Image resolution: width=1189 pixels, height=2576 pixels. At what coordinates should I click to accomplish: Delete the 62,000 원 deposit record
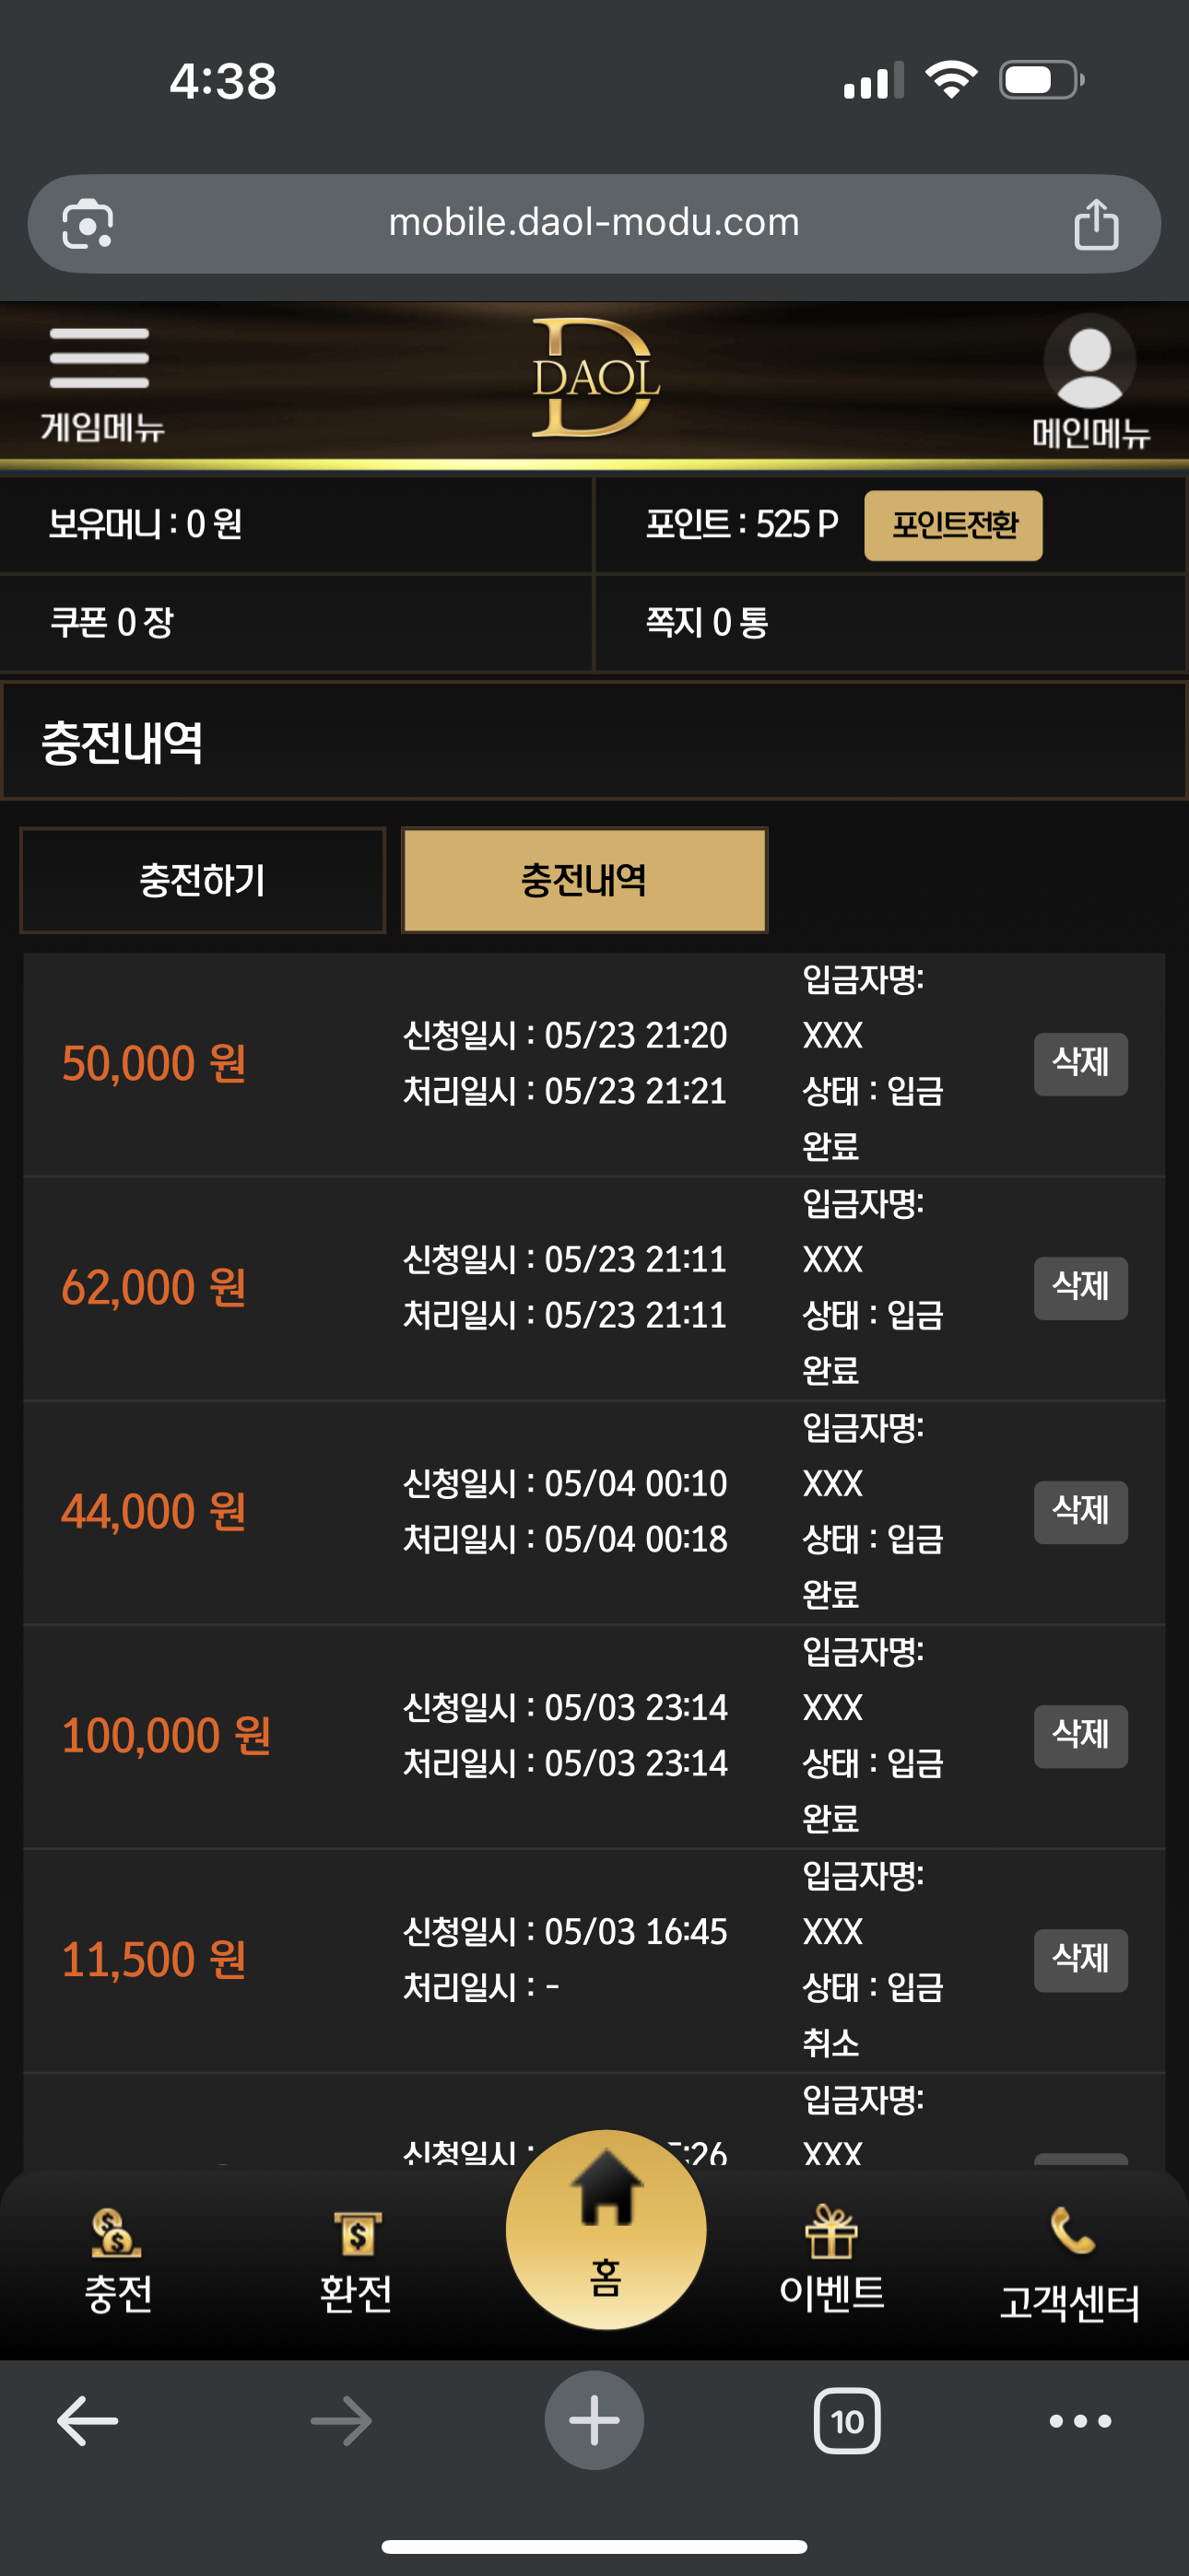tap(1081, 1288)
